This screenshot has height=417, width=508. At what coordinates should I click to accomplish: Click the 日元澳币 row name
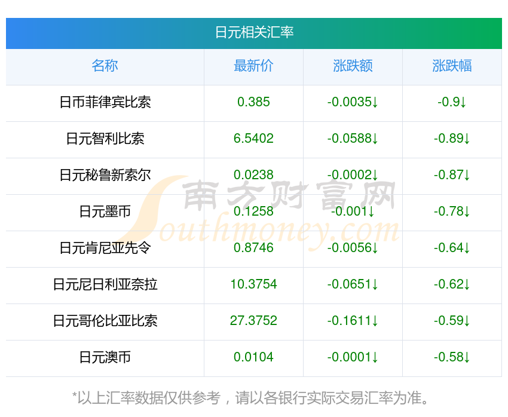tap(105, 357)
